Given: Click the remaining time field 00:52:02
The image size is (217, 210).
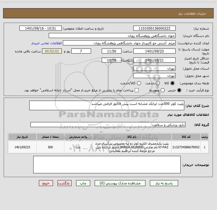Looking at the screenshot, I should pyautogui.click(x=52, y=51).
